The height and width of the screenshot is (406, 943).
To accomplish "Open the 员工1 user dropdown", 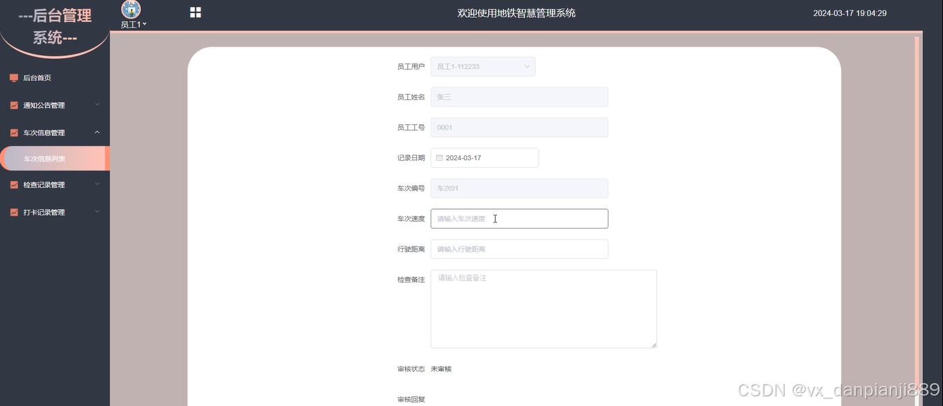I will click(133, 24).
